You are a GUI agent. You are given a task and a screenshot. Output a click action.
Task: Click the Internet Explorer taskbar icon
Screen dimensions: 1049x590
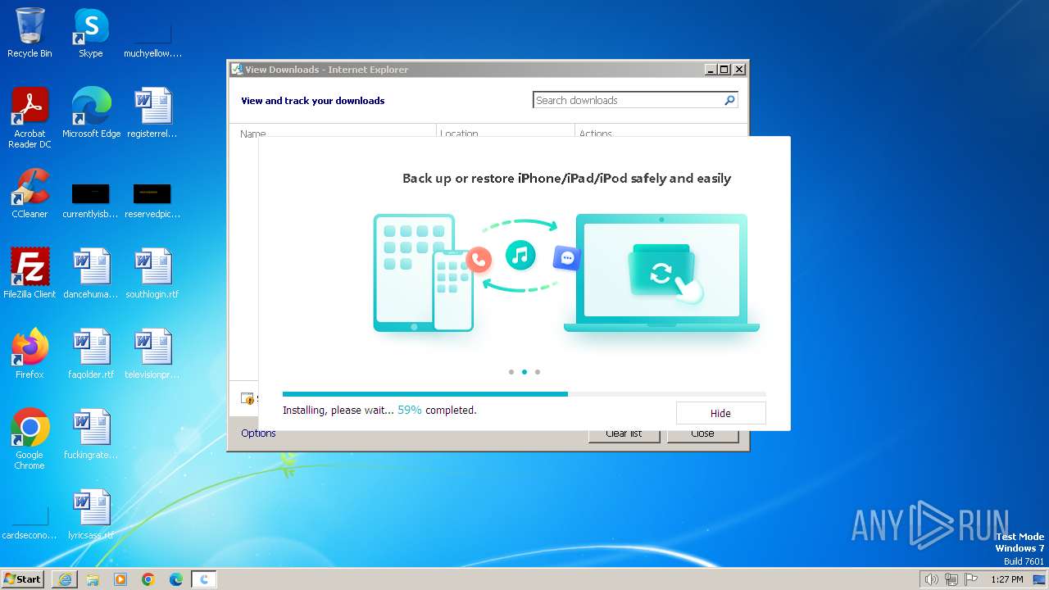click(65, 579)
